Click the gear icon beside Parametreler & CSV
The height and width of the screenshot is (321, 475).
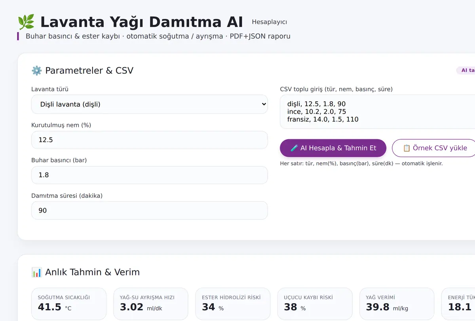coord(37,70)
